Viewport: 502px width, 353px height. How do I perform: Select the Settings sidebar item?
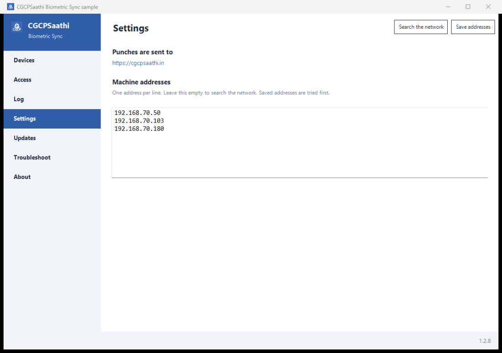click(52, 119)
